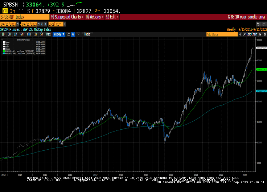The height and width of the screenshot is (192, 267).
Task: Select the line chart type icon
Action: click(69, 34)
